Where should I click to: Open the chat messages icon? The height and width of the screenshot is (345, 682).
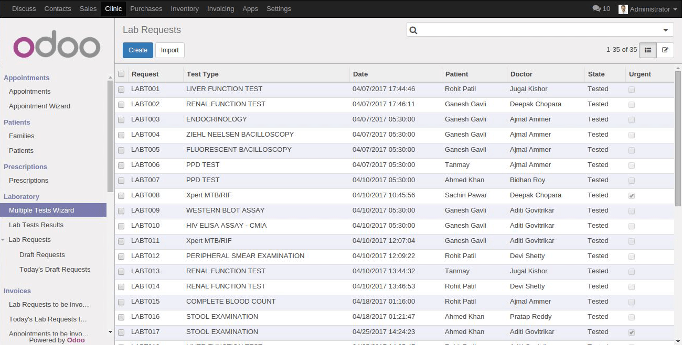[596, 9]
